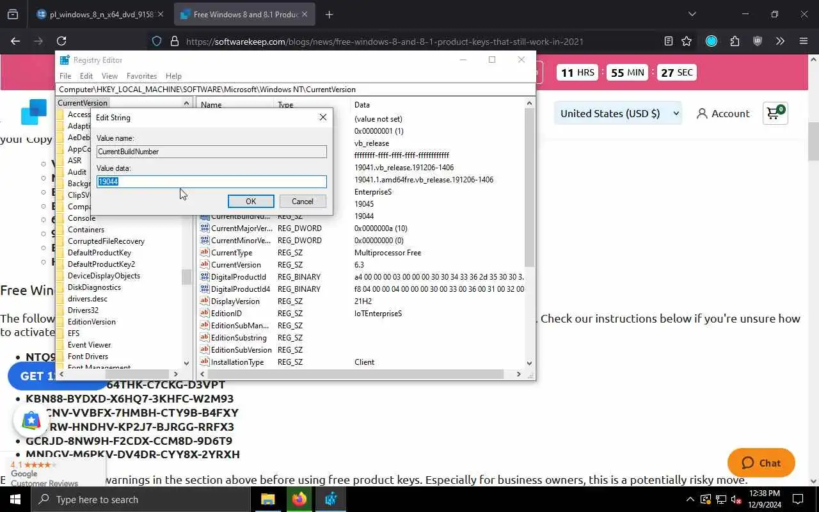Click the values pane's scroll-right arrow

tap(519, 374)
